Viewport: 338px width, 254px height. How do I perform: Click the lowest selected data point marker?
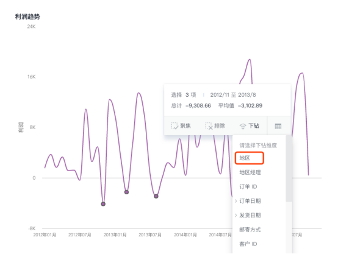click(x=103, y=204)
